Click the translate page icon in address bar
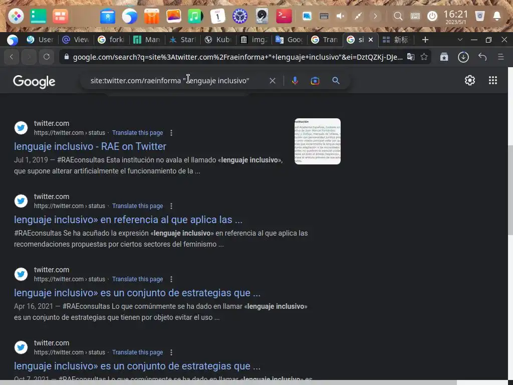513x385 pixels. (x=411, y=57)
